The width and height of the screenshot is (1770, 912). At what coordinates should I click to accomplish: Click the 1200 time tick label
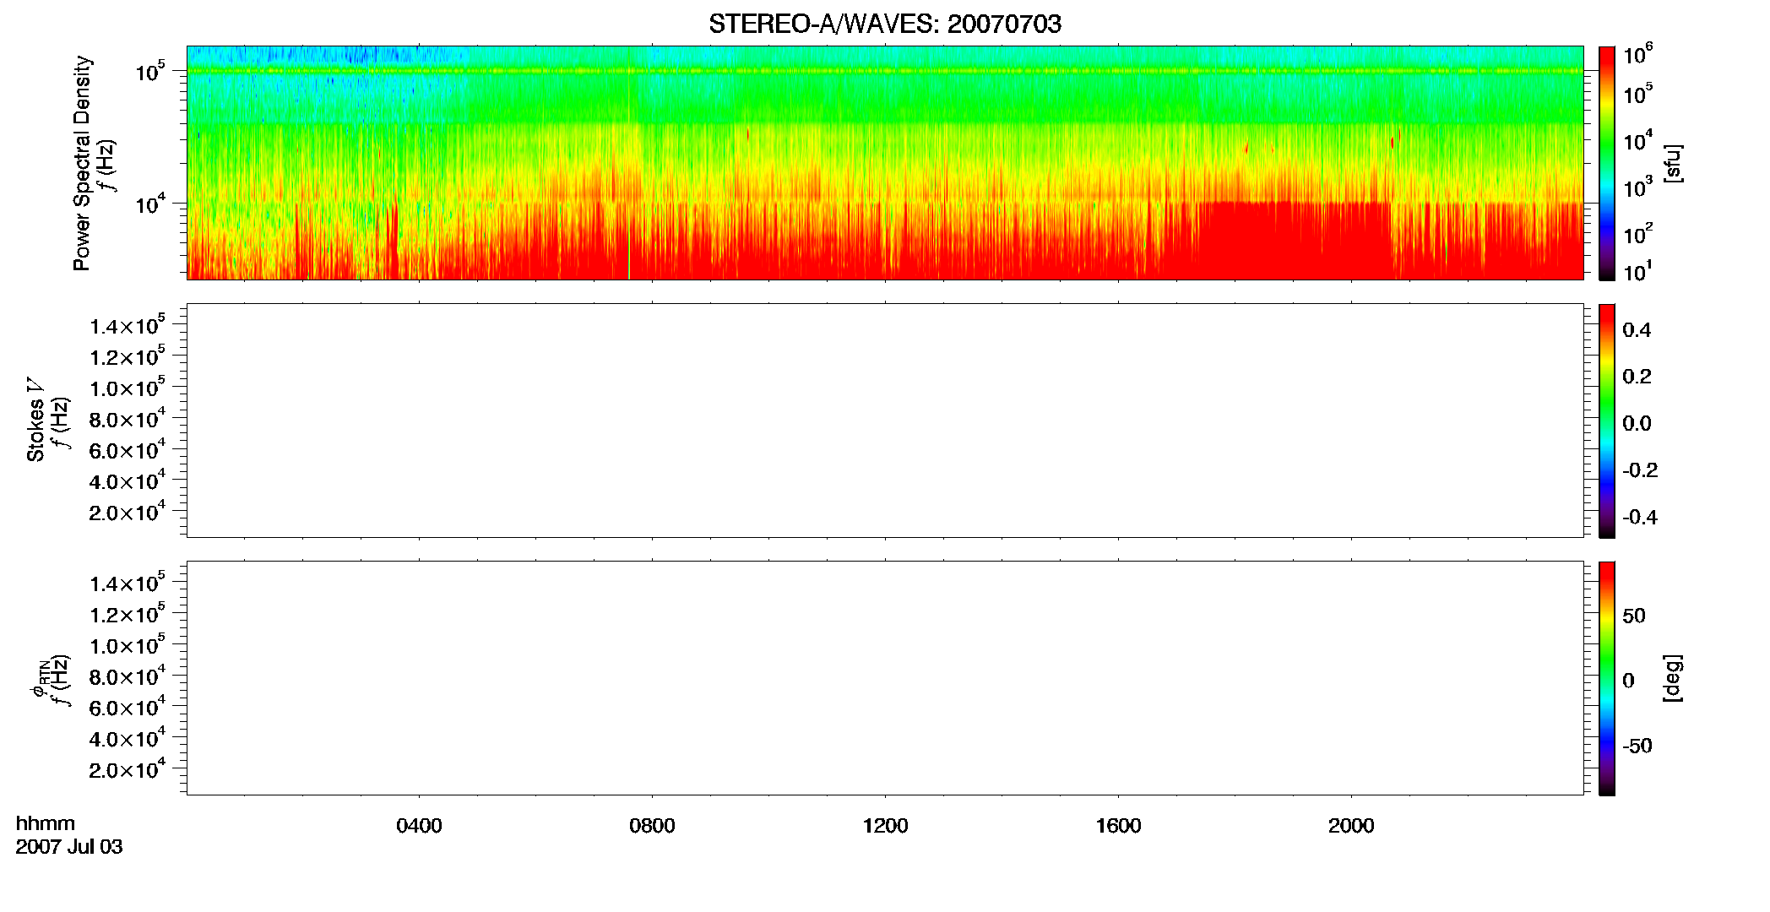[x=885, y=826]
